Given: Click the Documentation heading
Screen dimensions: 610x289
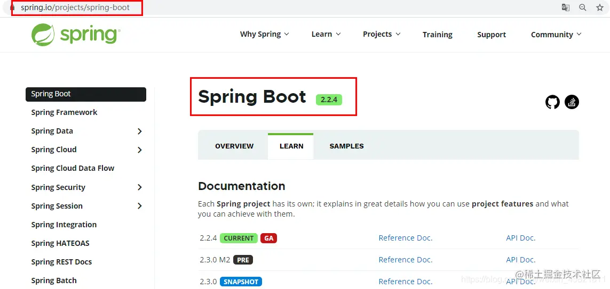Looking at the screenshot, I should 242,186.
